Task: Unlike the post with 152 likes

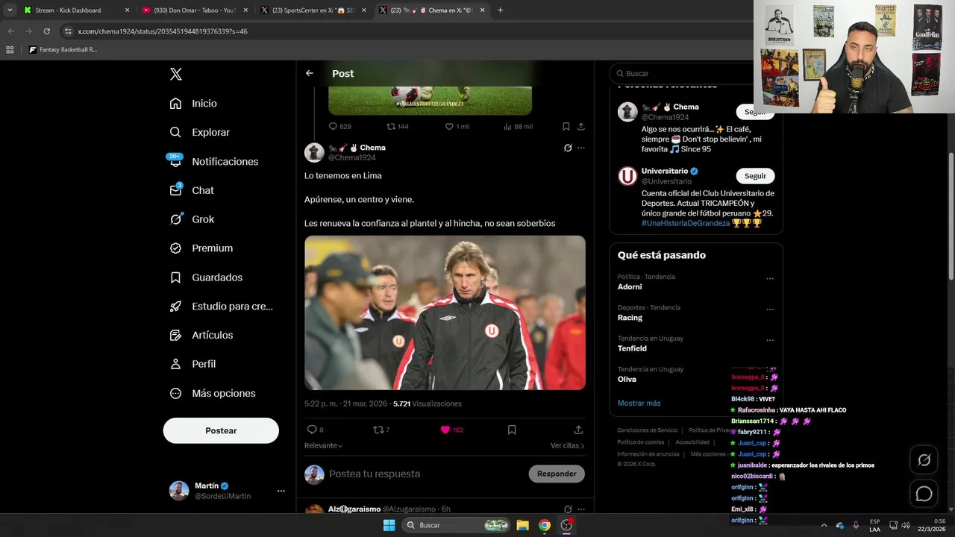Action: click(x=445, y=430)
